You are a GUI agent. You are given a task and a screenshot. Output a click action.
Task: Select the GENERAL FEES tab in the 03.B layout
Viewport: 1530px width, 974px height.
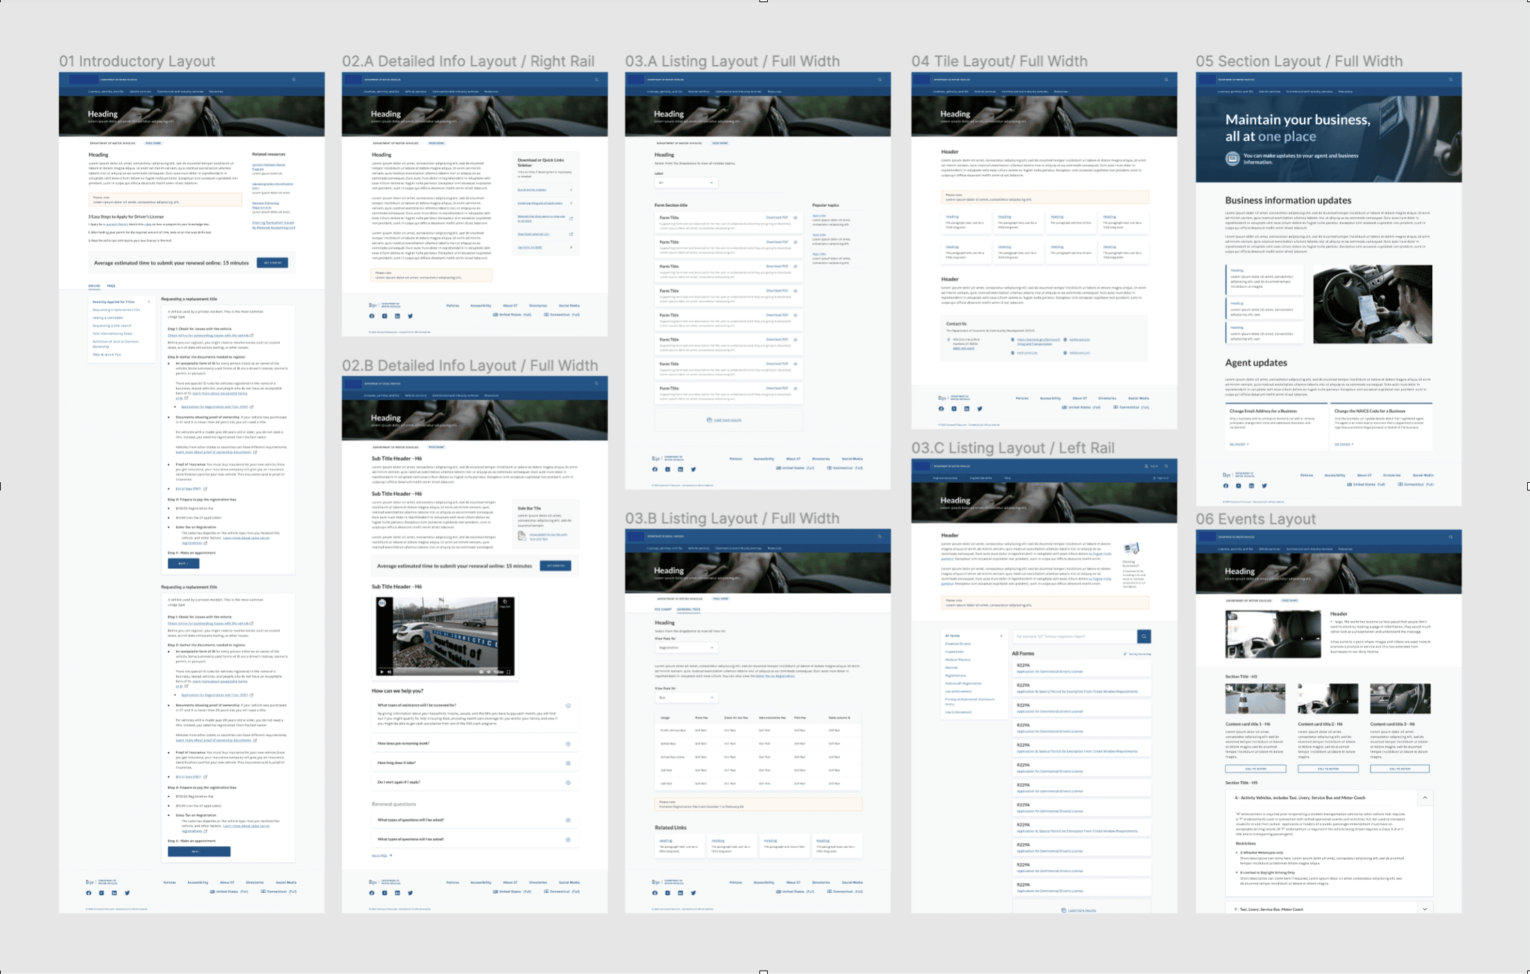click(688, 609)
